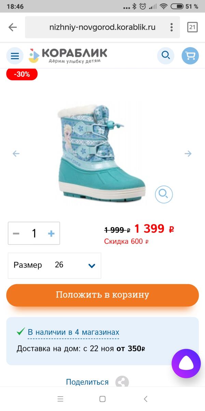This screenshot has height=411, width=205.
Task: Go back with browser back arrow
Action: click(13, 27)
